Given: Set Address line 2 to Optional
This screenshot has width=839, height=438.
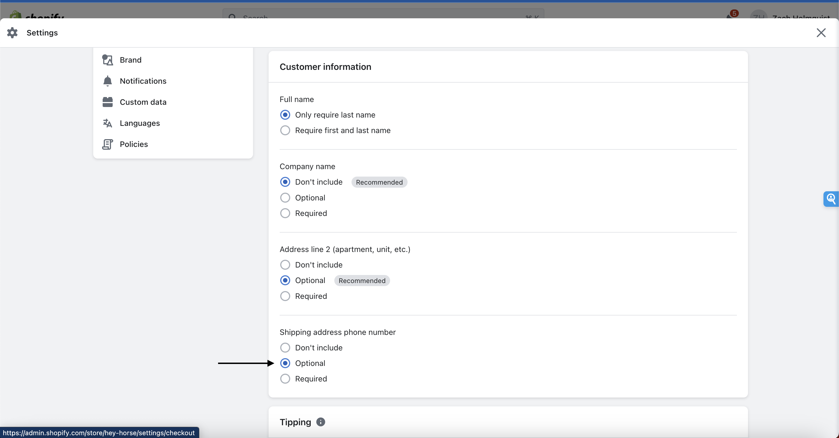Looking at the screenshot, I should click(285, 281).
